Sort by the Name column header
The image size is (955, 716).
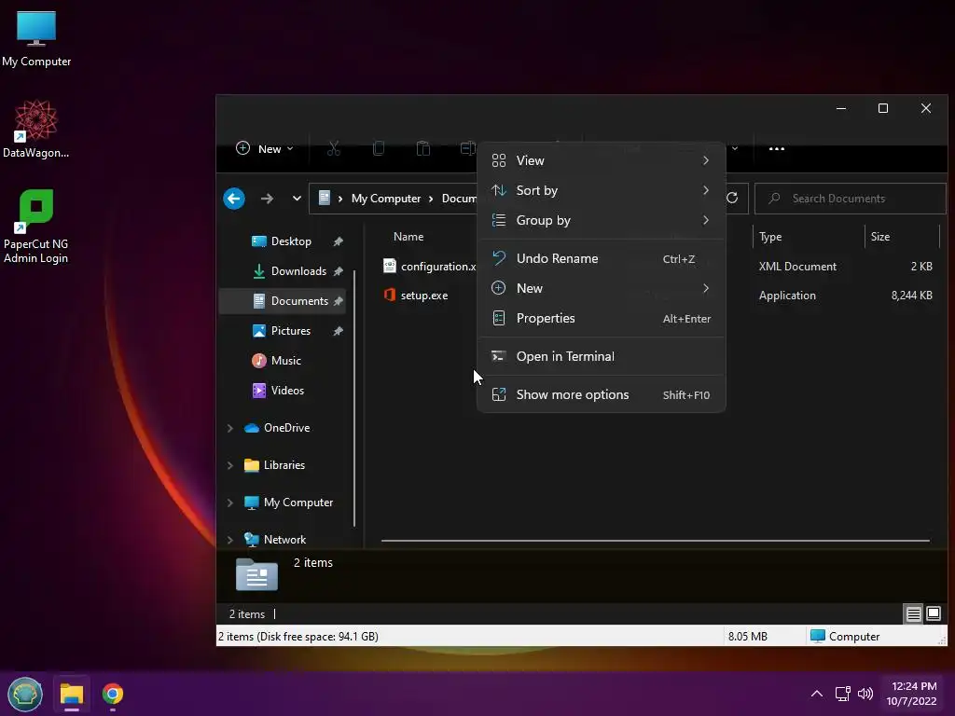coord(408,237)
